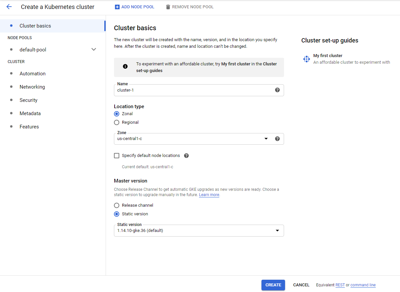Click the CANCEL button

(x=301, y=285)
